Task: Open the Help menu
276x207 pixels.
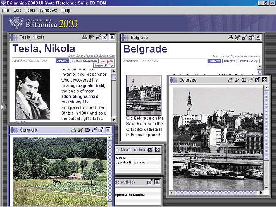Action: [x=66, y=10]
